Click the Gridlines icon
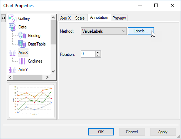Screen dimensions: 181x139 pos(22,61)
